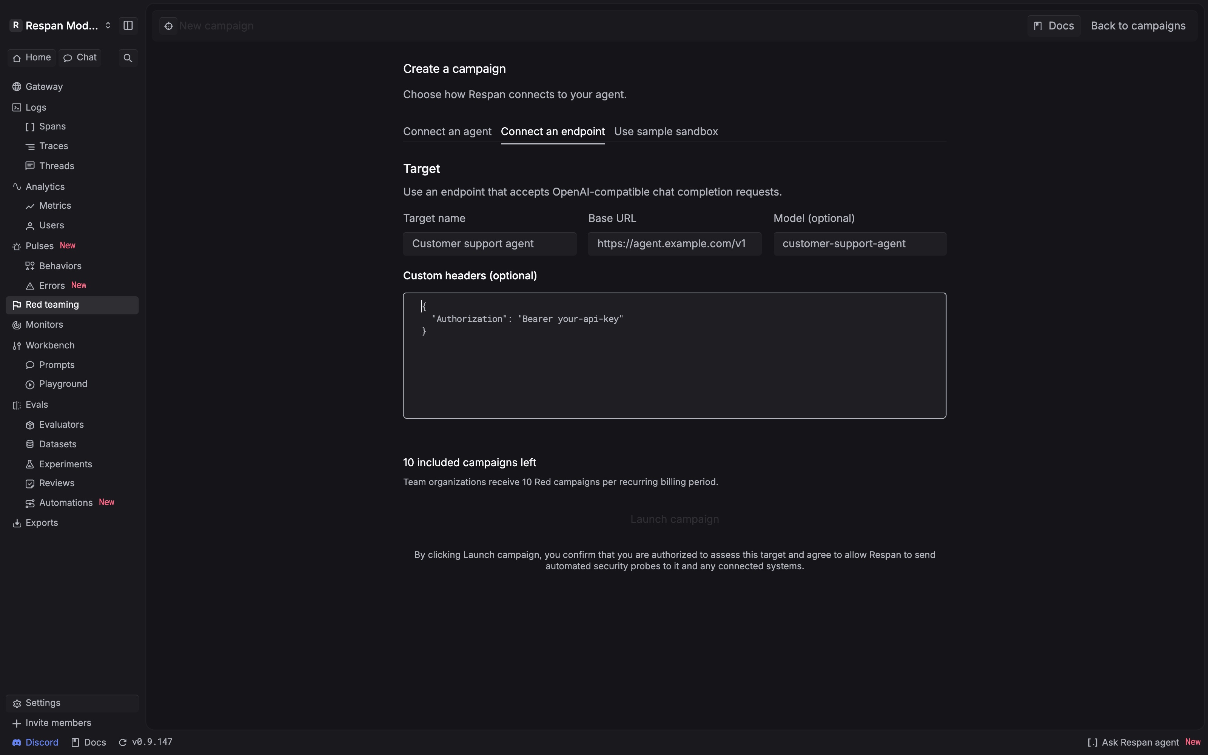Open Docs button in top bar
The height and width of the screenshot is (755, 1208).
[1054, 26]
